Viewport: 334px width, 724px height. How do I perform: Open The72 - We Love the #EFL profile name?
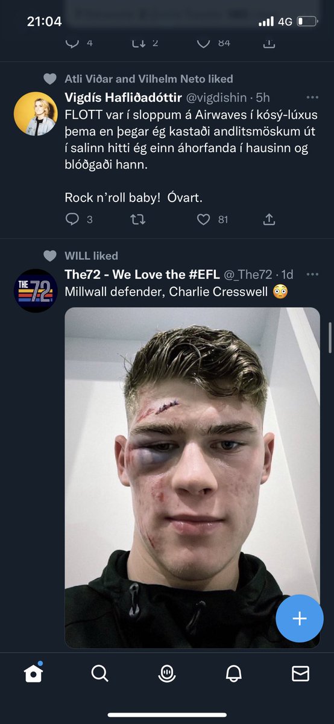click(x=142, y=274)
